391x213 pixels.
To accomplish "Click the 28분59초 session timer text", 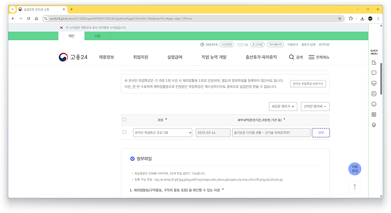I will click(212, 45).
